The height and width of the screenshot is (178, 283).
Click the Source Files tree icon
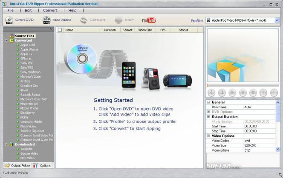click(x=12, y=36)
